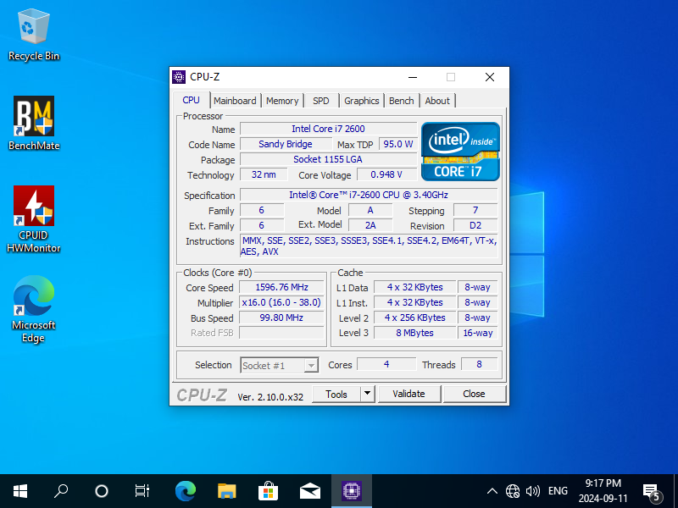Click the Close button in CPU-Z
This screenshot has height=508, width=678.
coord(475,394)
